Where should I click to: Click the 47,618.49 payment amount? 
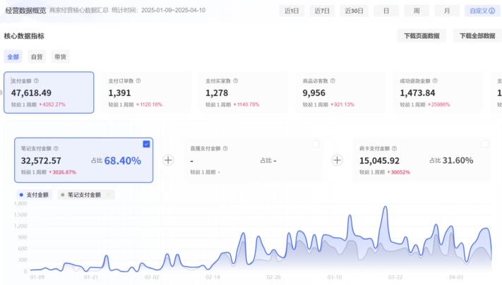[31, 93]
